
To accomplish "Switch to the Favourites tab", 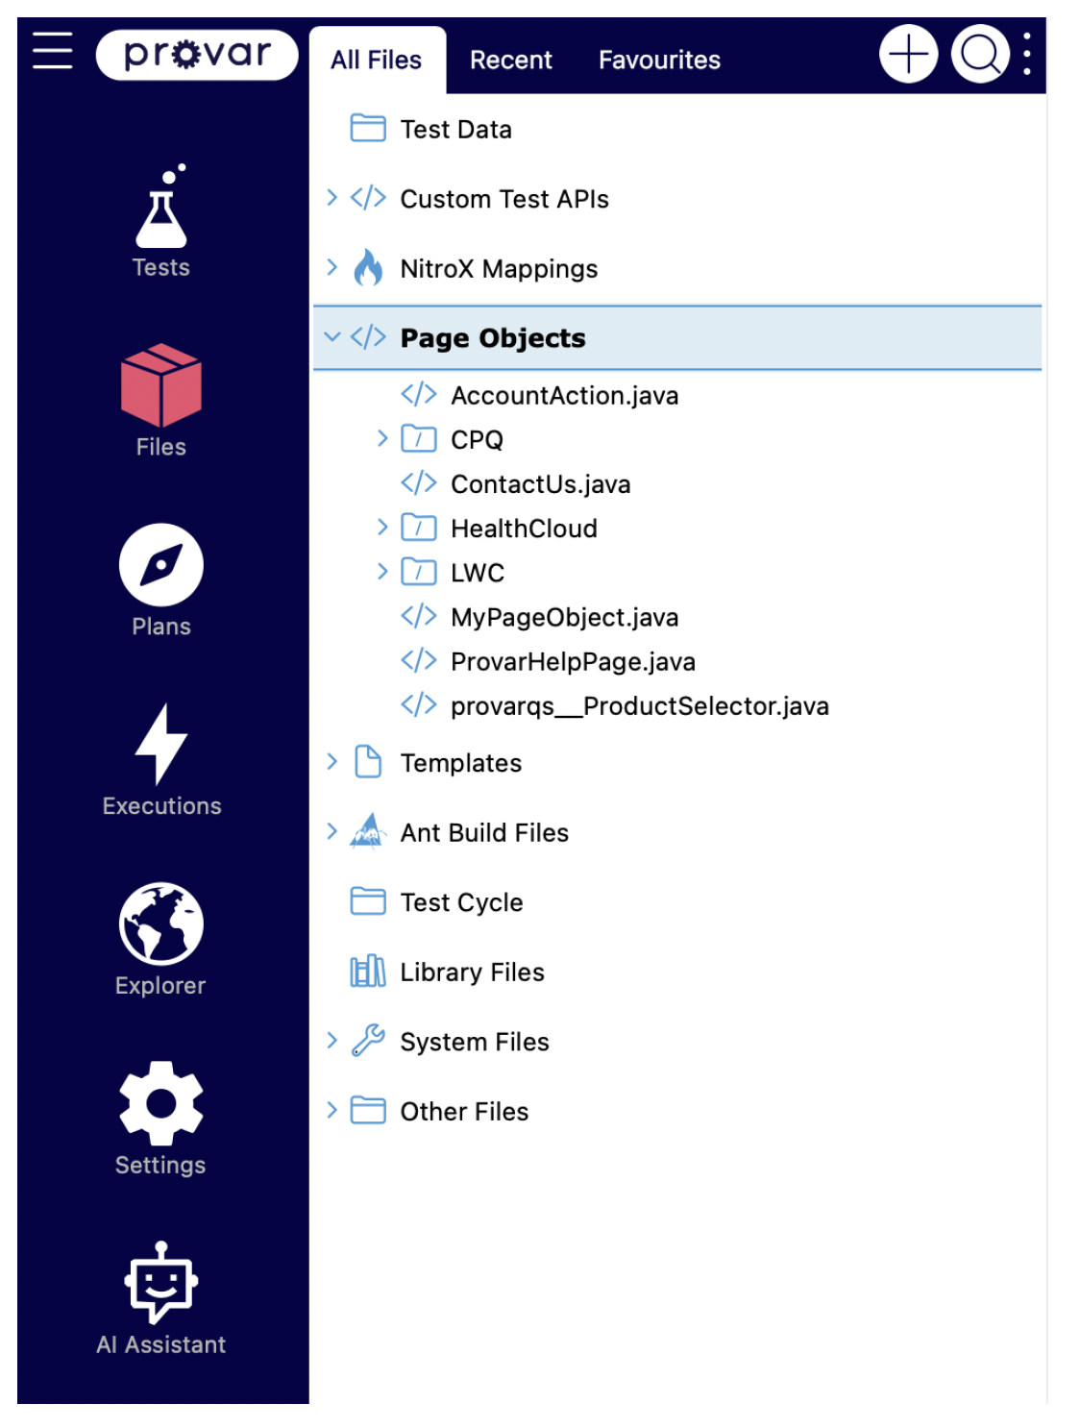I will click(659, 60).
